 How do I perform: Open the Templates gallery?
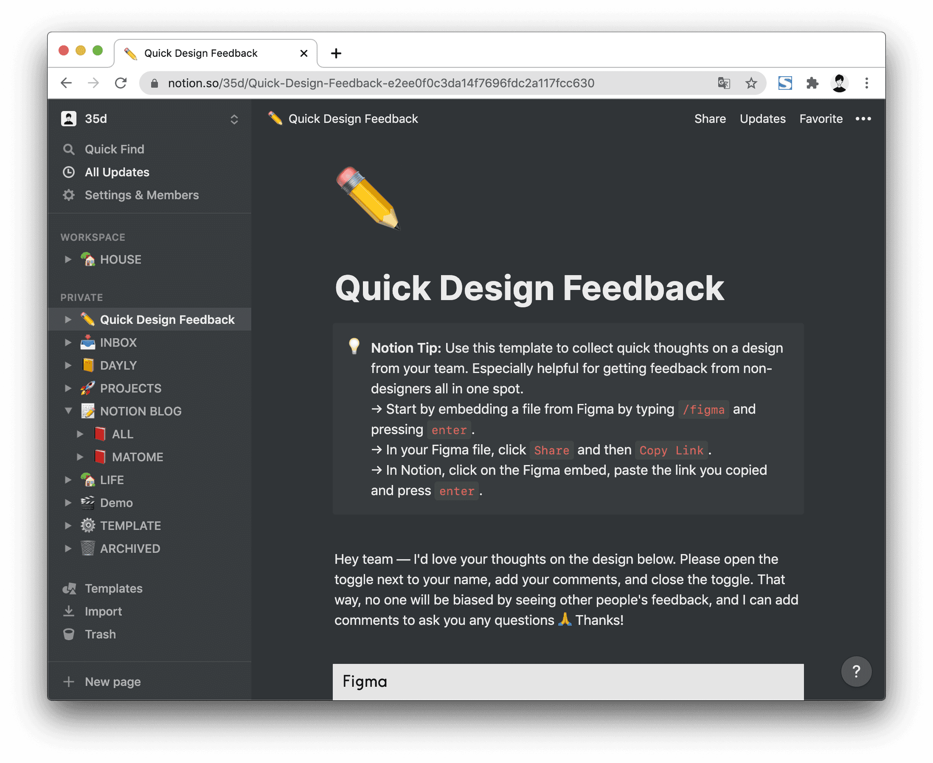tap(149, 588)
